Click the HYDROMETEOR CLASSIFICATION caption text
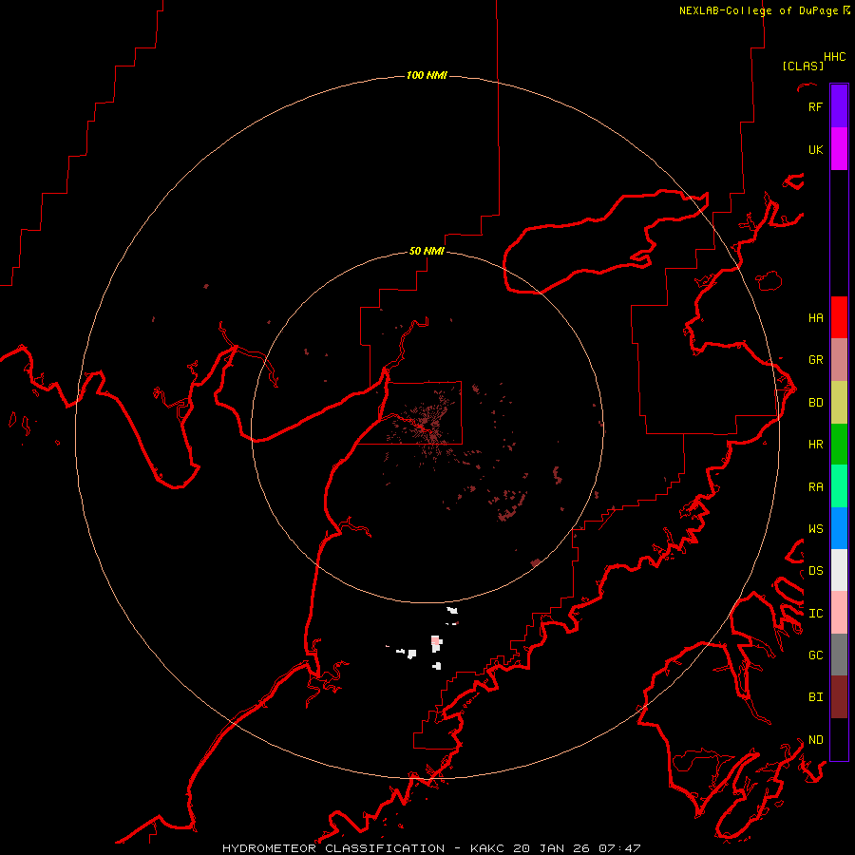855x855 pixels. point(333,848)
